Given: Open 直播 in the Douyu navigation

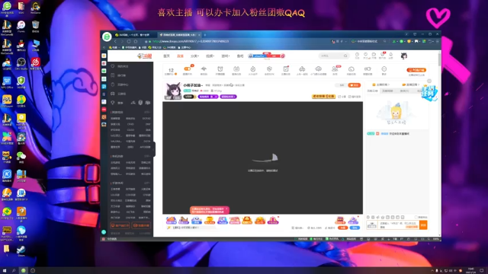Looking at the screenshot, I should click(180, 56).
